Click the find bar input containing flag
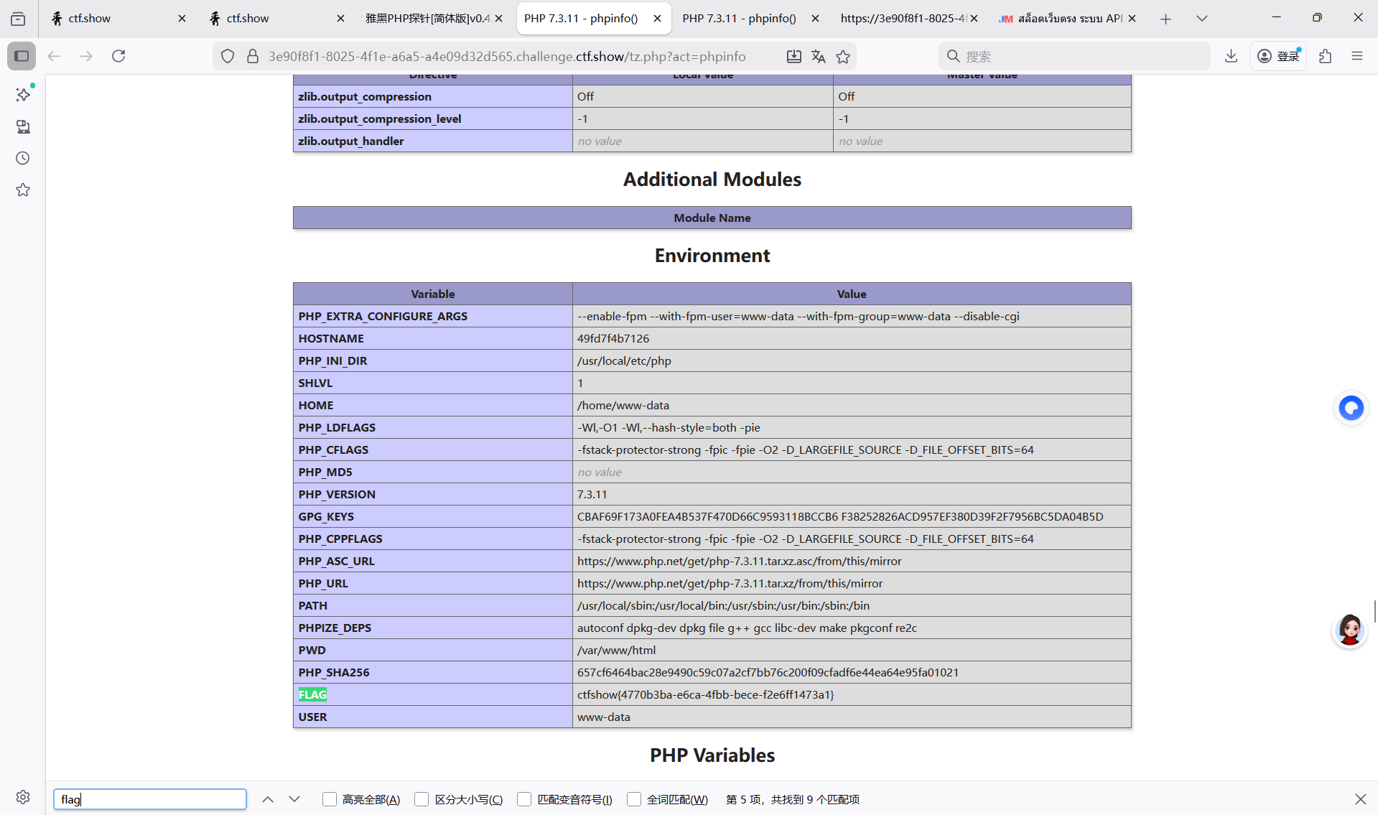Viewport: 1378px width, 815px height. [150, 799]
